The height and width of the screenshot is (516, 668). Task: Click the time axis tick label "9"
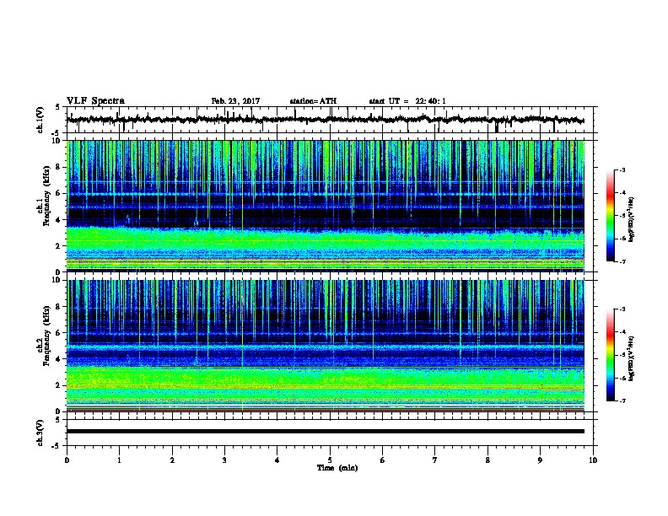540,460
